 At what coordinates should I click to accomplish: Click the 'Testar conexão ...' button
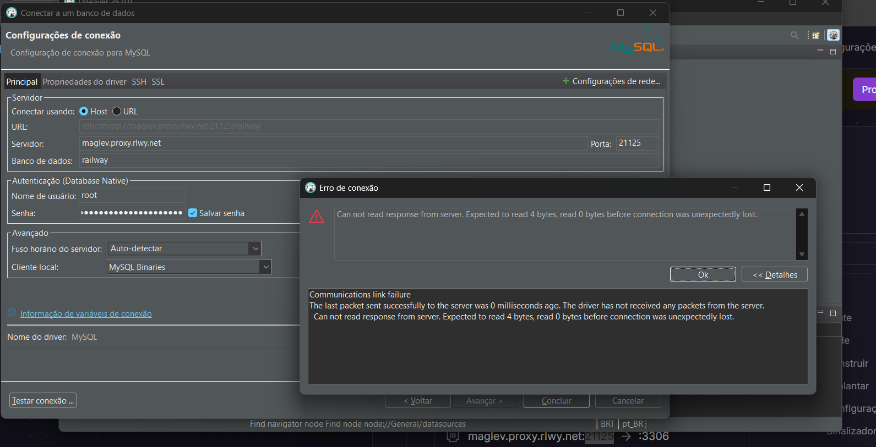[43, 400]
